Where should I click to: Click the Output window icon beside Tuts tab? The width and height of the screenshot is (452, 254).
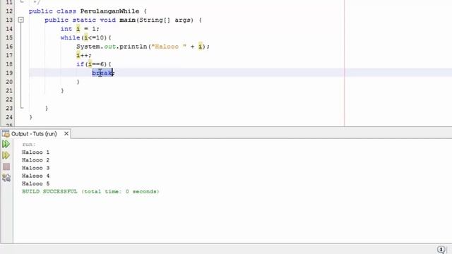(x=6, y=133)
